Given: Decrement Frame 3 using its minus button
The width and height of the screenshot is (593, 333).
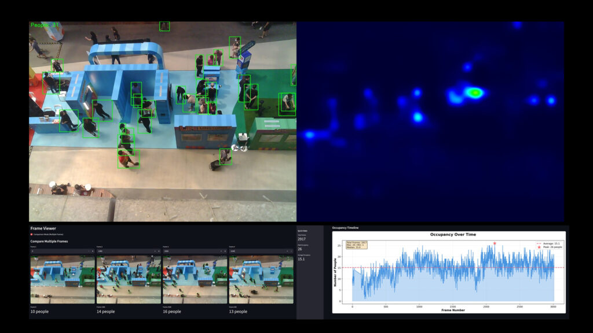Looking at the screenshot, I should [221, 251].
